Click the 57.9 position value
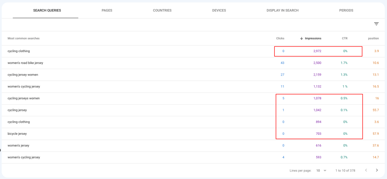The width and height of the screenshot is (387, 179). tap(376, 134)
